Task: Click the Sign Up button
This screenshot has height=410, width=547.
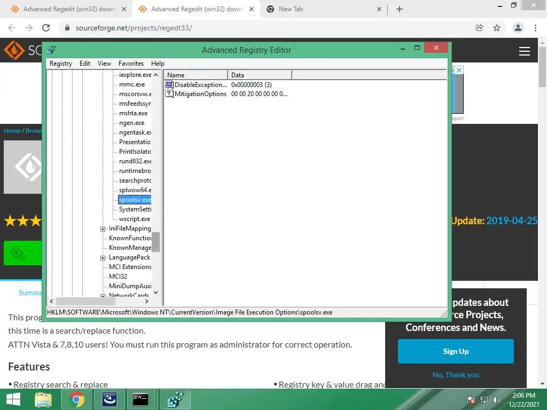Action: pos(456,351)
